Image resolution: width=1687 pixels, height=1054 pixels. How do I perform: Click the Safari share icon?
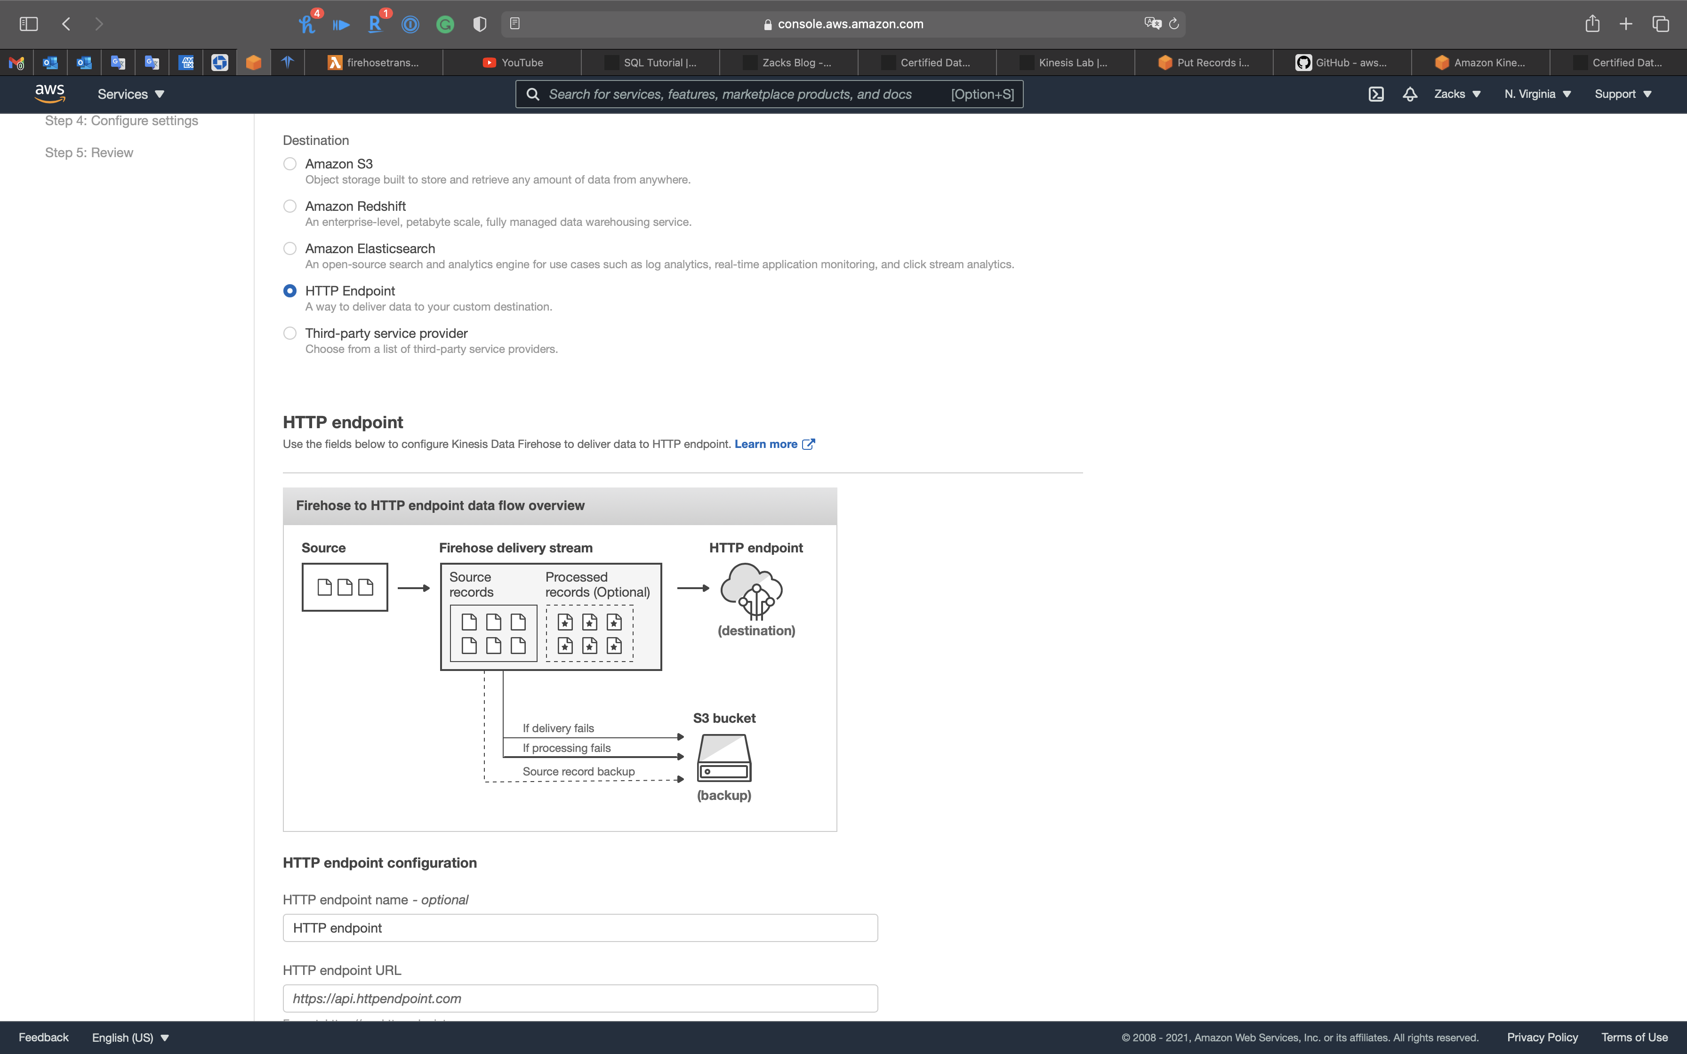[x=1592, y=24]
